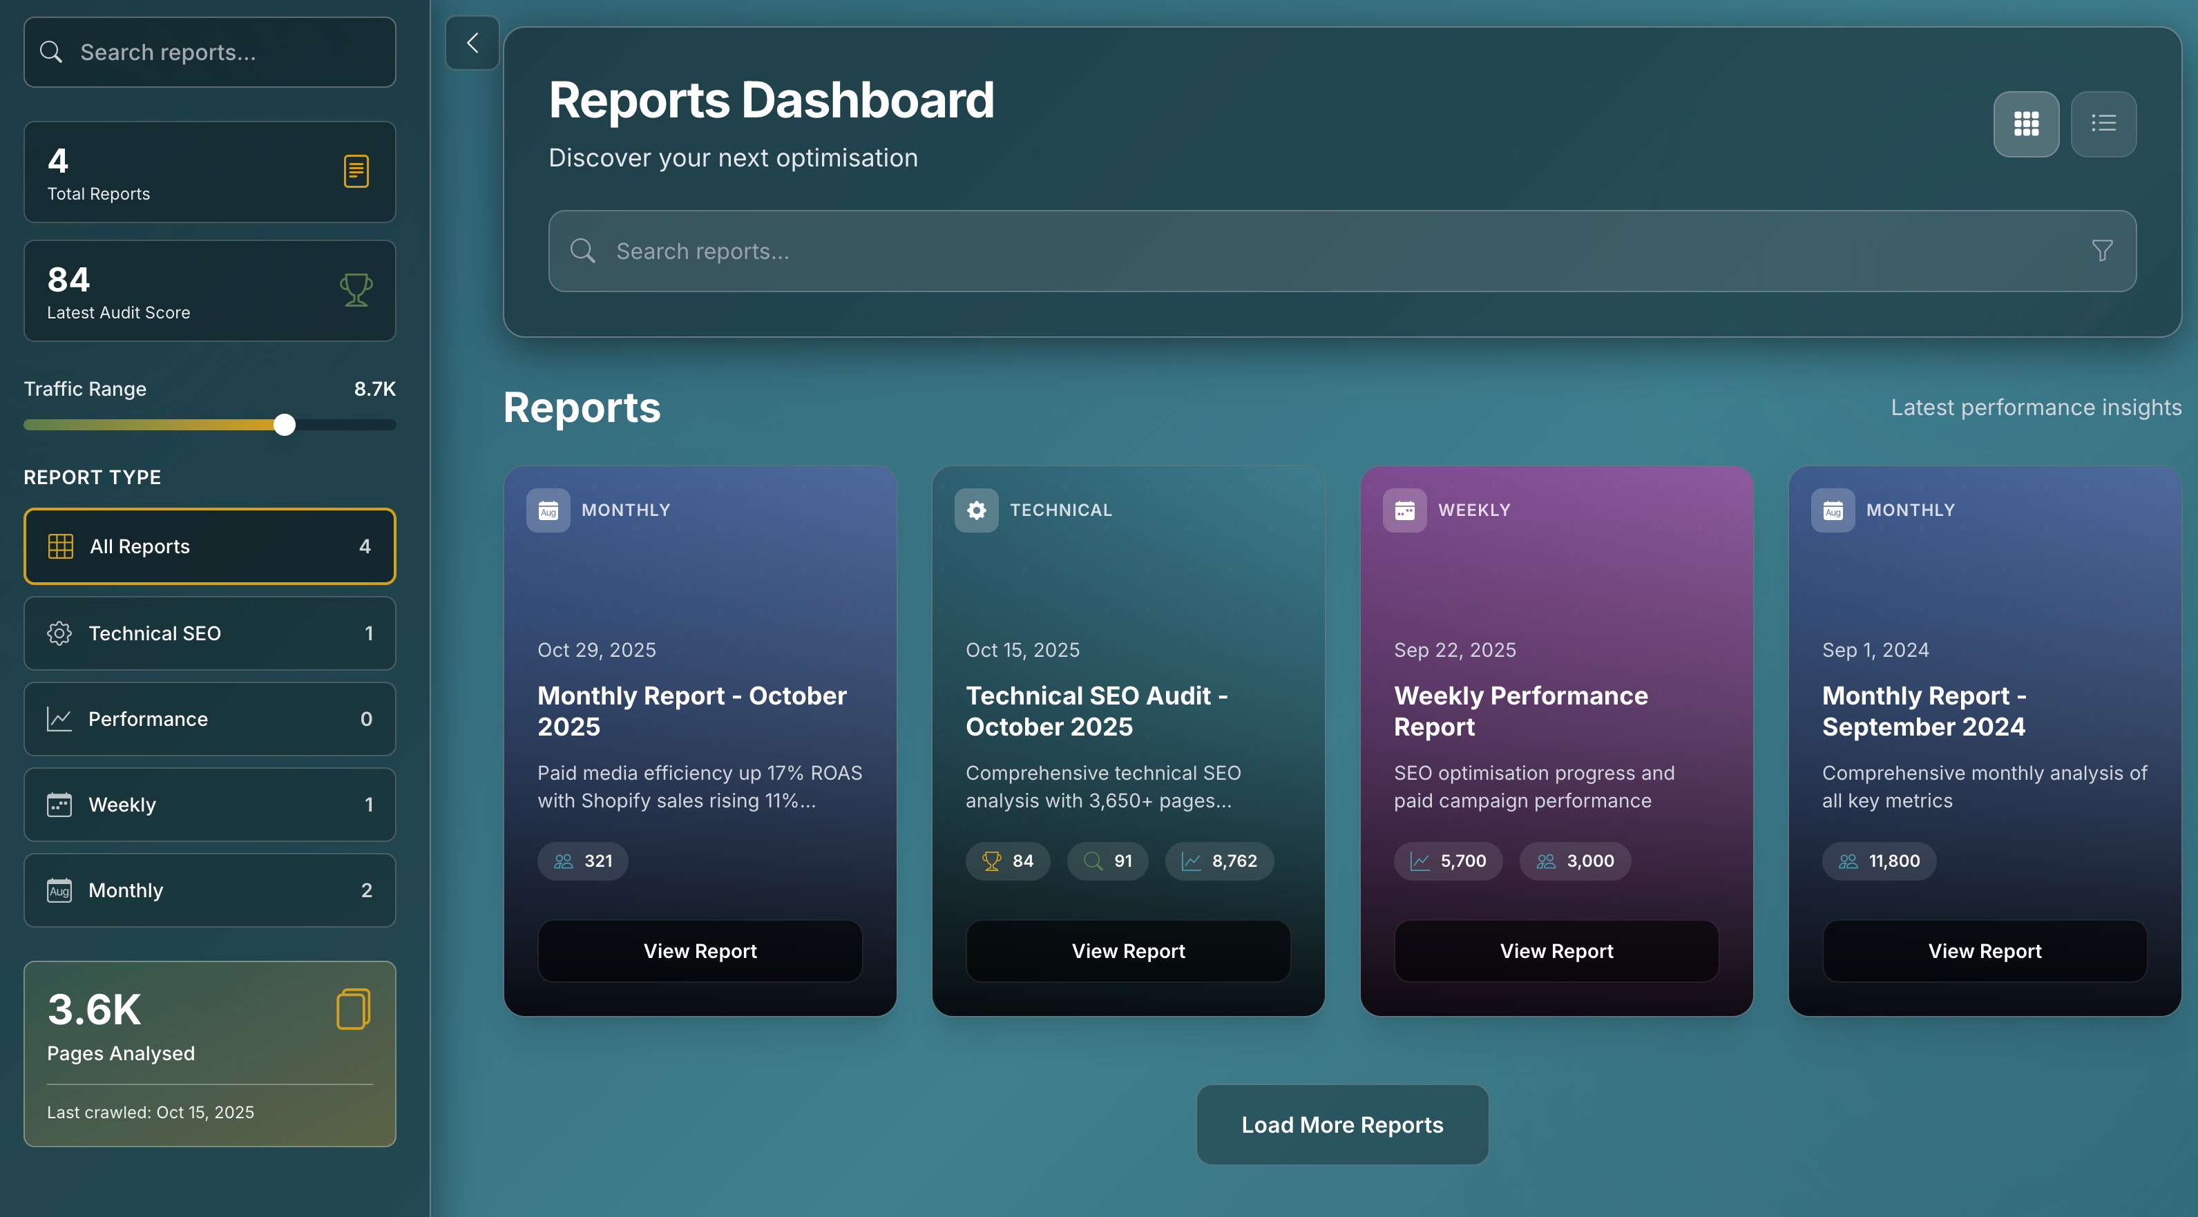The image size is (2198, 1217).
Task: Switch to grid view layout
Action: (x=2025, y=124)
